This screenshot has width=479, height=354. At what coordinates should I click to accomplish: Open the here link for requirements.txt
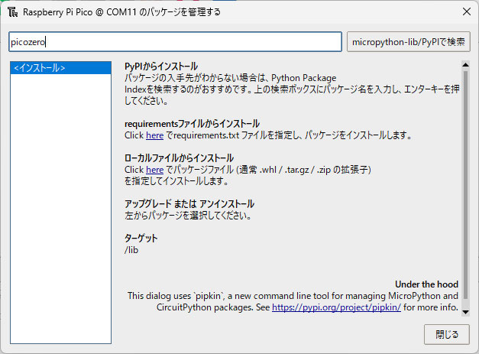pyautogui.click(x=154, y=135)
